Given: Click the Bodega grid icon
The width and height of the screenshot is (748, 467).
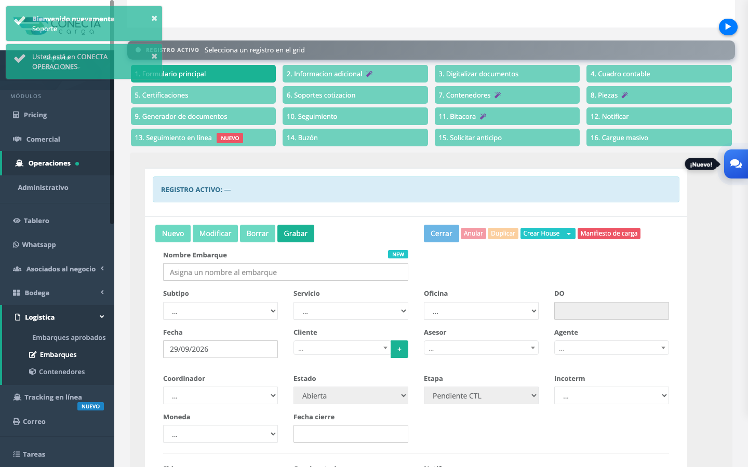Looking at the screenshot, I should coord(16,293).
